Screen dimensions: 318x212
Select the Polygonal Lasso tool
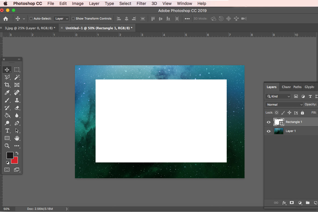click(7, 77)
